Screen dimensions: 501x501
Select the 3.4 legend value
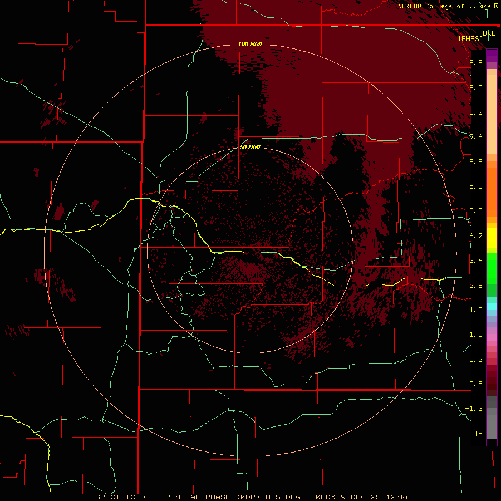476,261
